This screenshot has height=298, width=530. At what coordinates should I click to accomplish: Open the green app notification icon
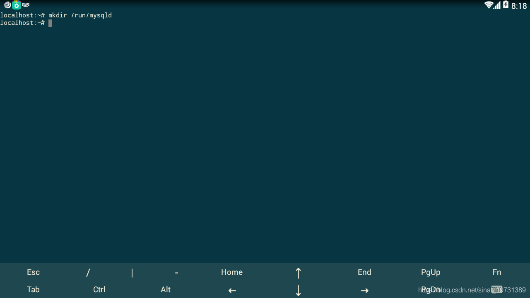(17, 5)
